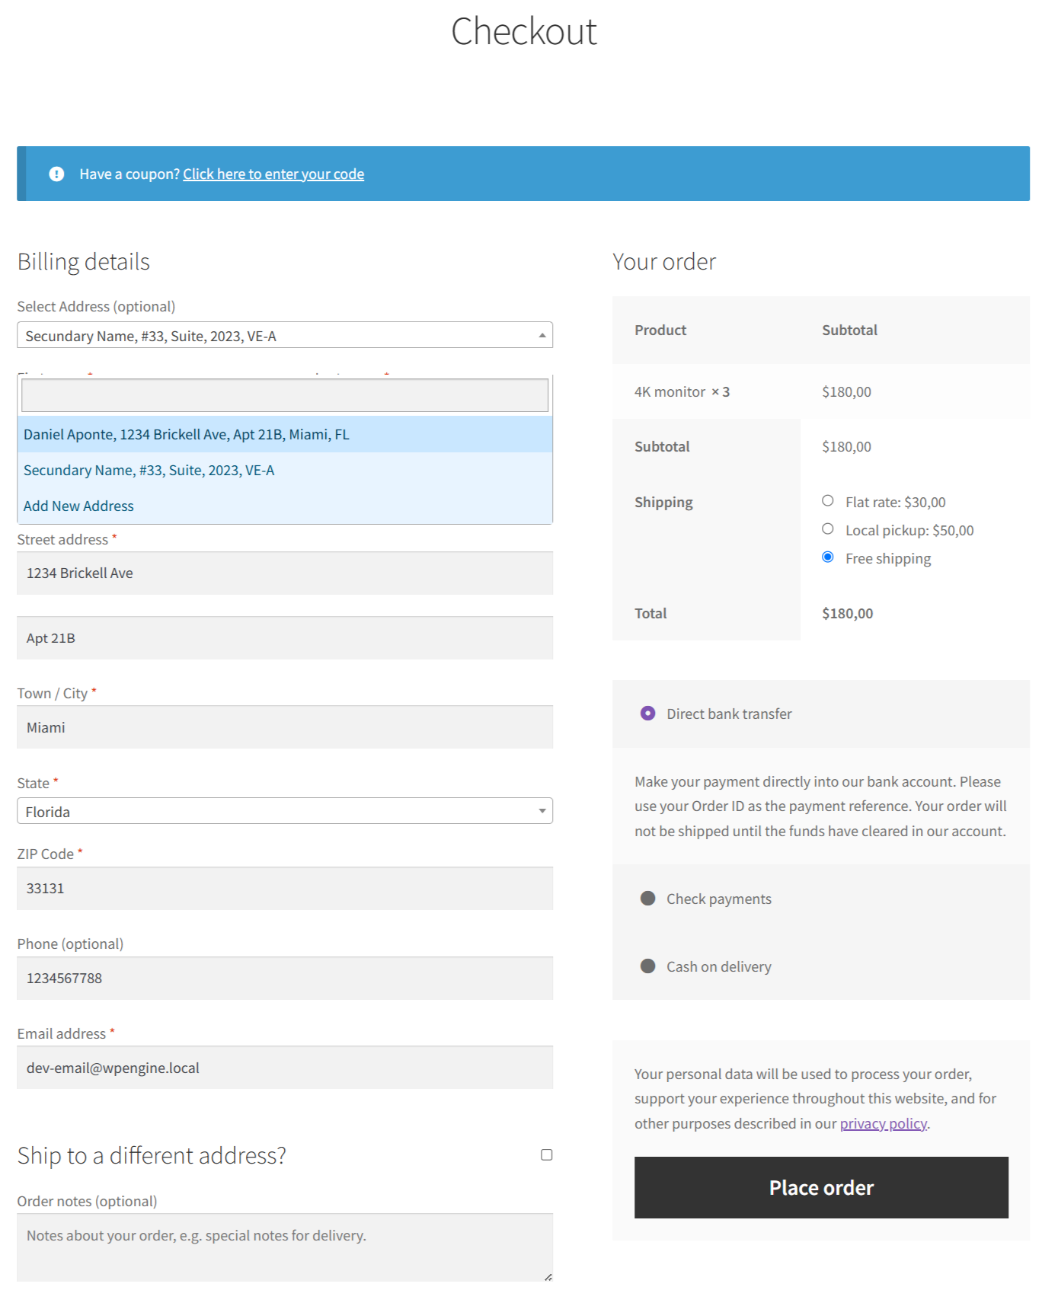This screenshot has width=1042, height=1306.
Task: Enable Ship to a different address checkbox
Action: pos(546,1155)
